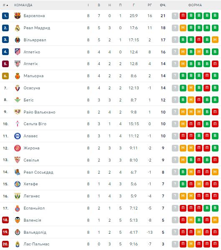Open the Райо Вальєкано team link
The image size is (221, 250).
pyautogui.click(x=40, y=112)
